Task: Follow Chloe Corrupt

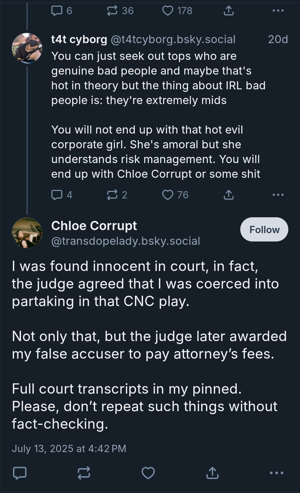Action: pyautogui.click(x=264, y=230)
